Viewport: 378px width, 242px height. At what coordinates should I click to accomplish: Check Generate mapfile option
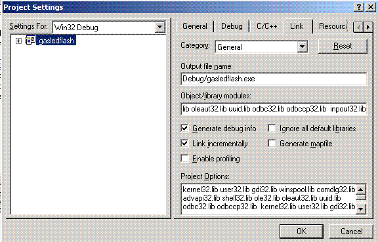272,144
